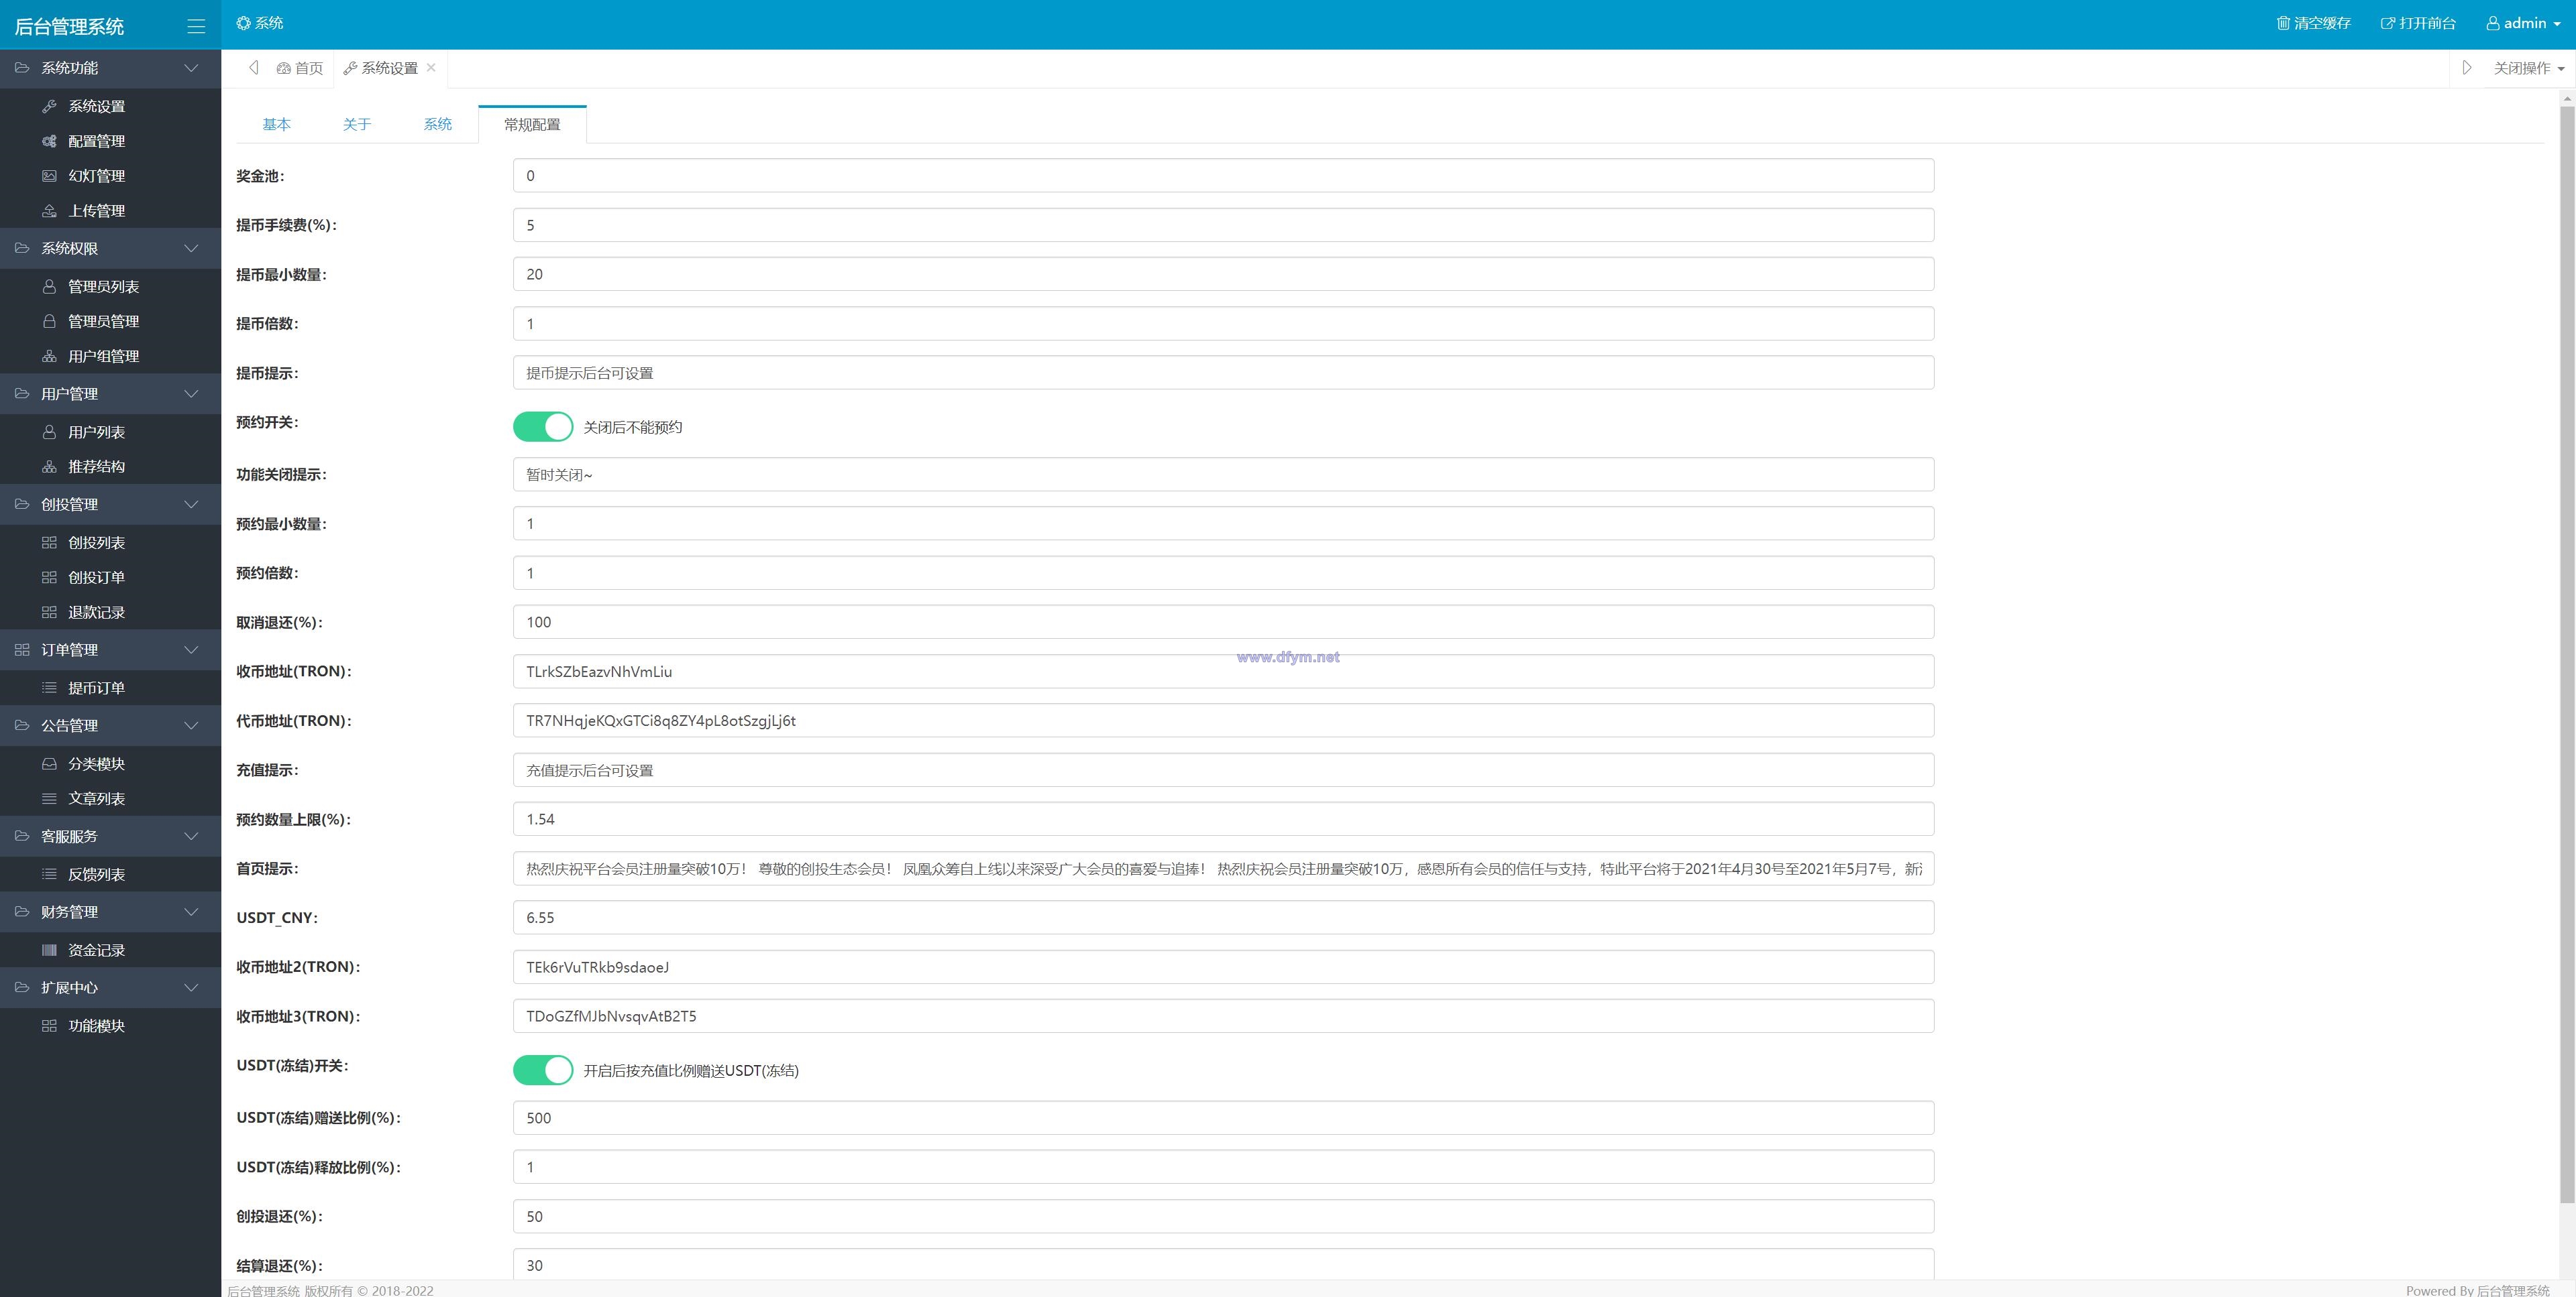The image size is (2576, 1297).
Task: Switch to the 基本 tab
Action: click(276, 124)
